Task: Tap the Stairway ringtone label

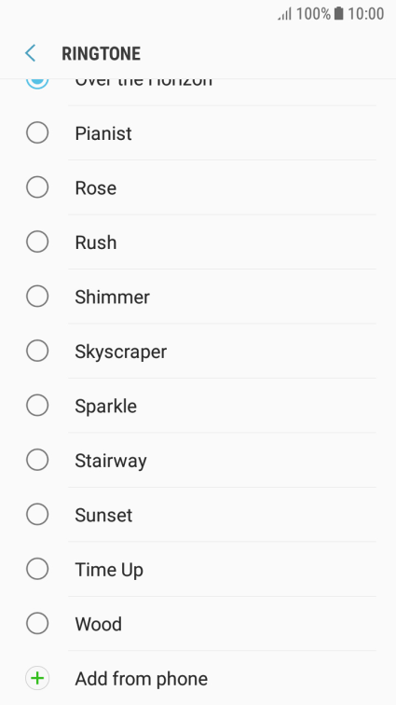Action: point(111,461)
